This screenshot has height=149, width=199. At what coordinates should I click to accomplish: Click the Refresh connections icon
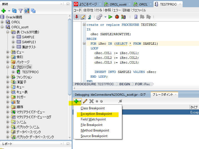tap(14, 11)
